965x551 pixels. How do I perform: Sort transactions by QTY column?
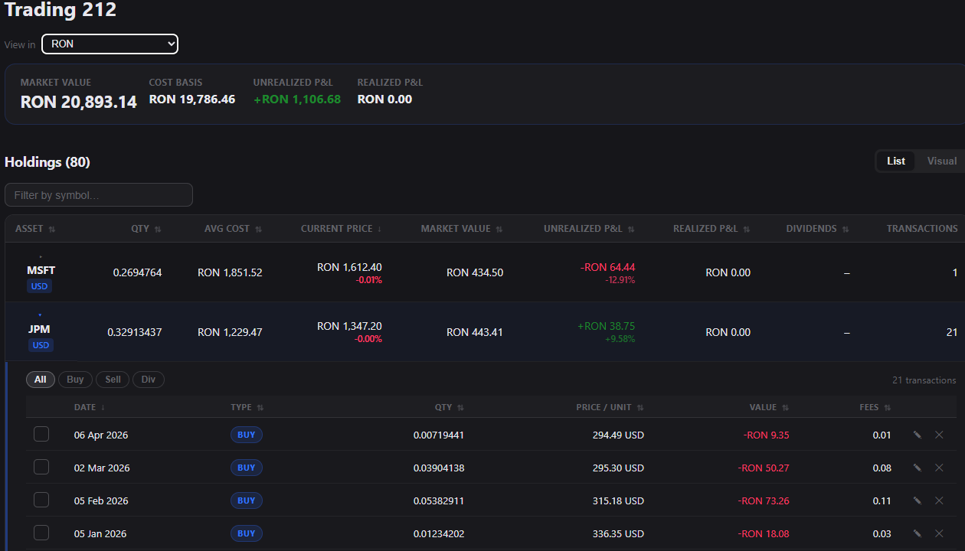(x=450, y=407)
